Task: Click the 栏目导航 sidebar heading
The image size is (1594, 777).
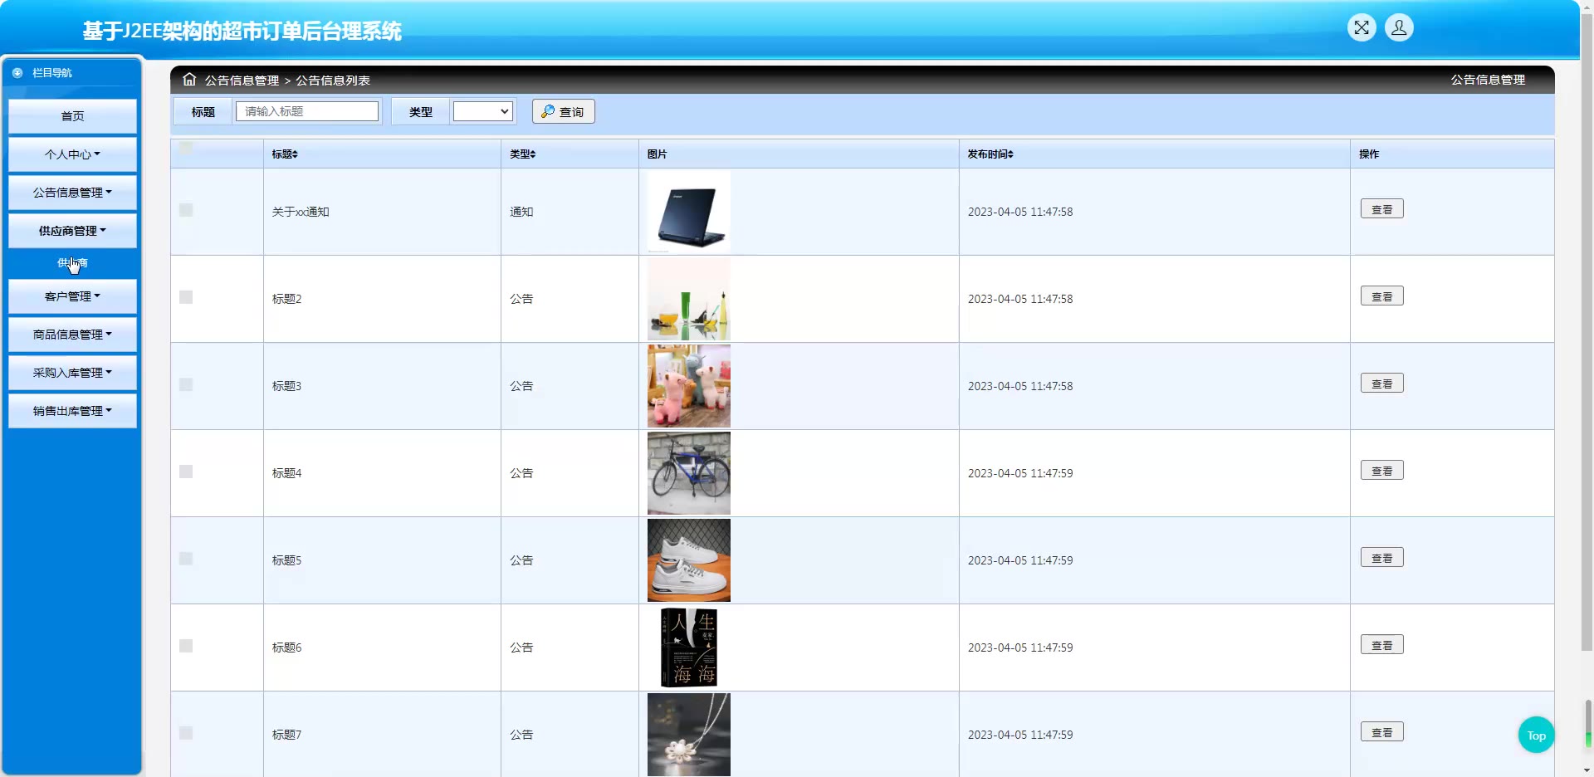Action: click(x=52, y=73)
